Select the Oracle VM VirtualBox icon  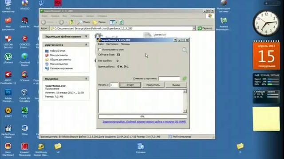click(25, 96)
